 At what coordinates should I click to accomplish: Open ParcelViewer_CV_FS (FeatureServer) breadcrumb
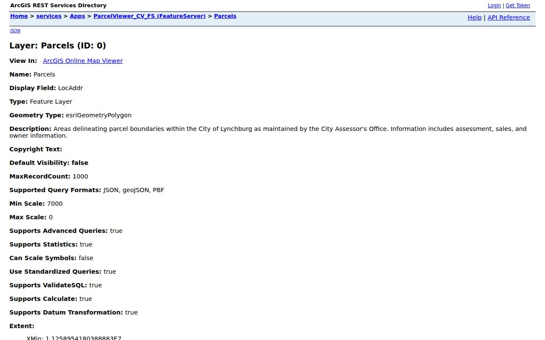pos(149,16)
